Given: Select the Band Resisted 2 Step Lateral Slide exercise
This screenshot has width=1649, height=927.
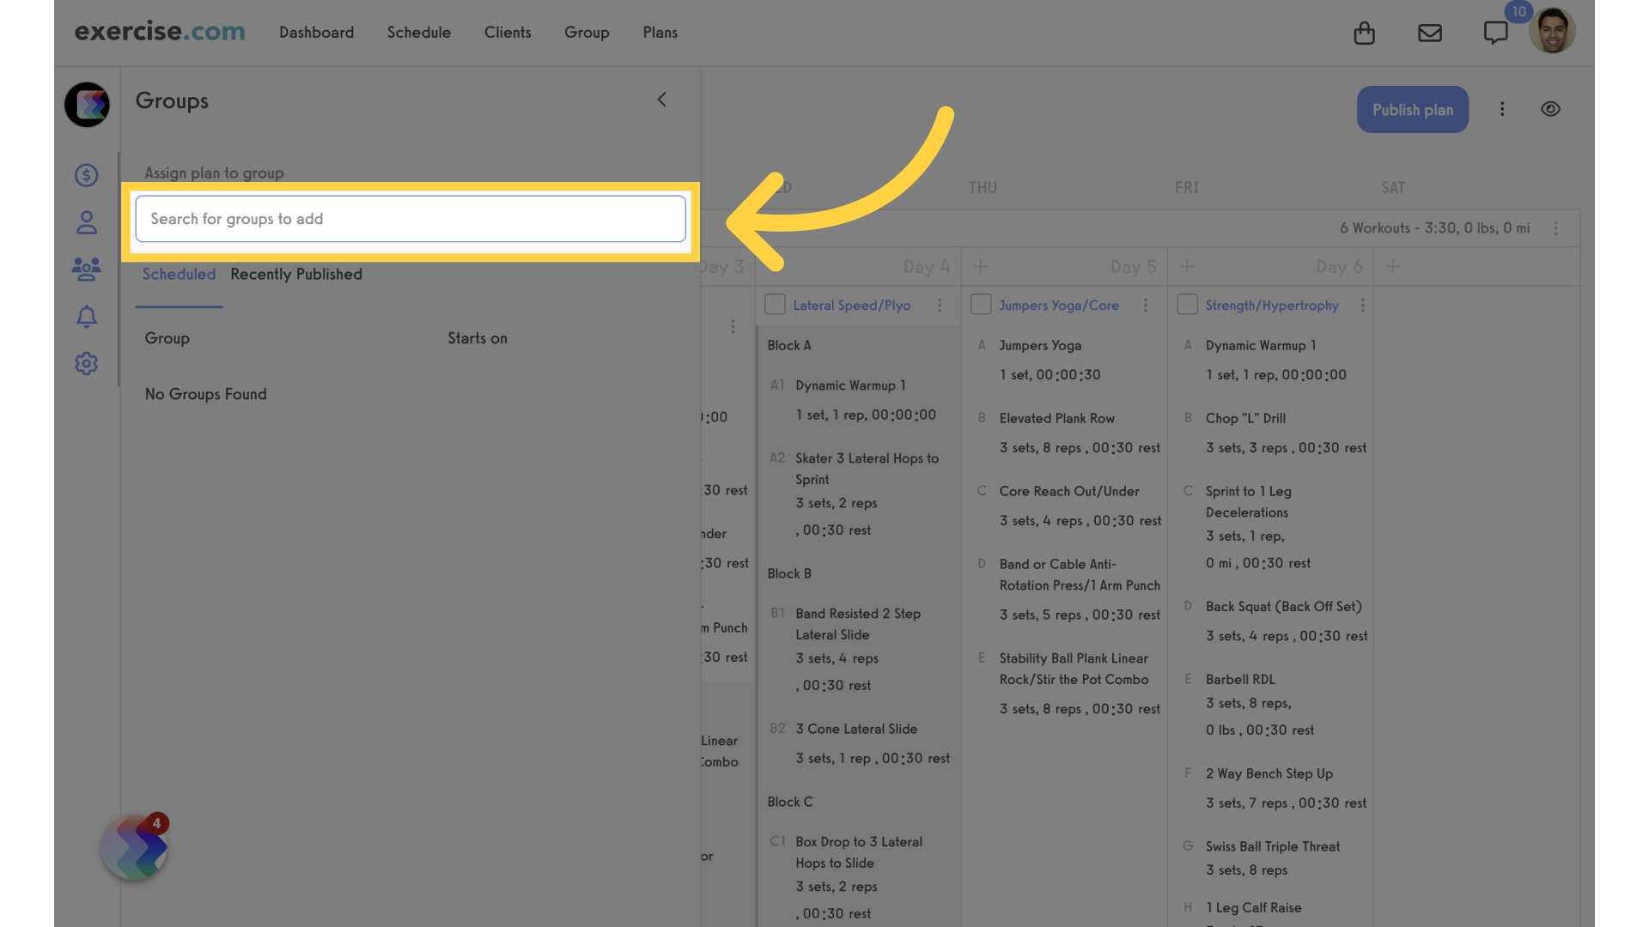Looking at the screenshot, I should 857,624.
